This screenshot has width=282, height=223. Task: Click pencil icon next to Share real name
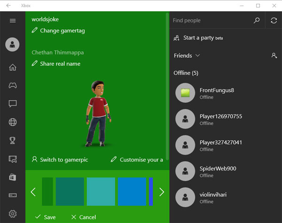34,63
